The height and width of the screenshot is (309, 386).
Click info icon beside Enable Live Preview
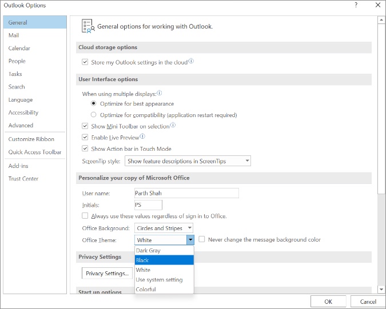click(142, 136)
